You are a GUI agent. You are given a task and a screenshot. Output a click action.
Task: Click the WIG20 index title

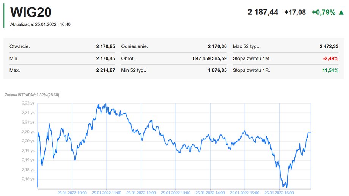(x=31, y=12)
